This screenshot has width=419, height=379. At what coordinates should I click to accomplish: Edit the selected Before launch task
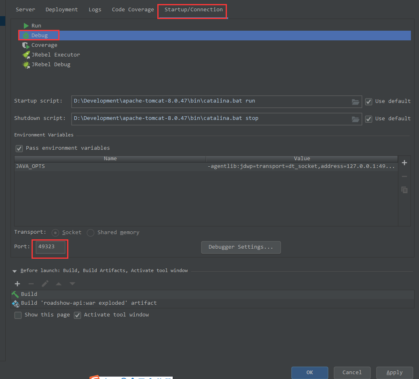pyautogui.click(x=45, y=283)
